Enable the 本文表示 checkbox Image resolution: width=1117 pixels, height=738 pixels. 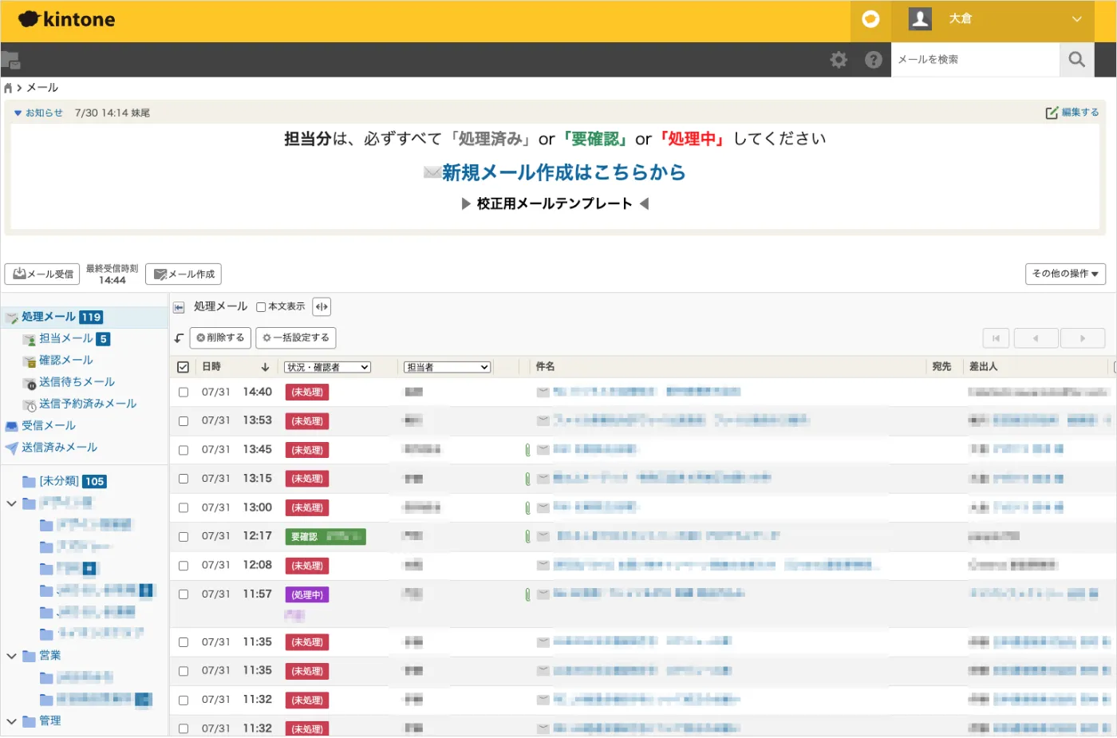[261, 307]
